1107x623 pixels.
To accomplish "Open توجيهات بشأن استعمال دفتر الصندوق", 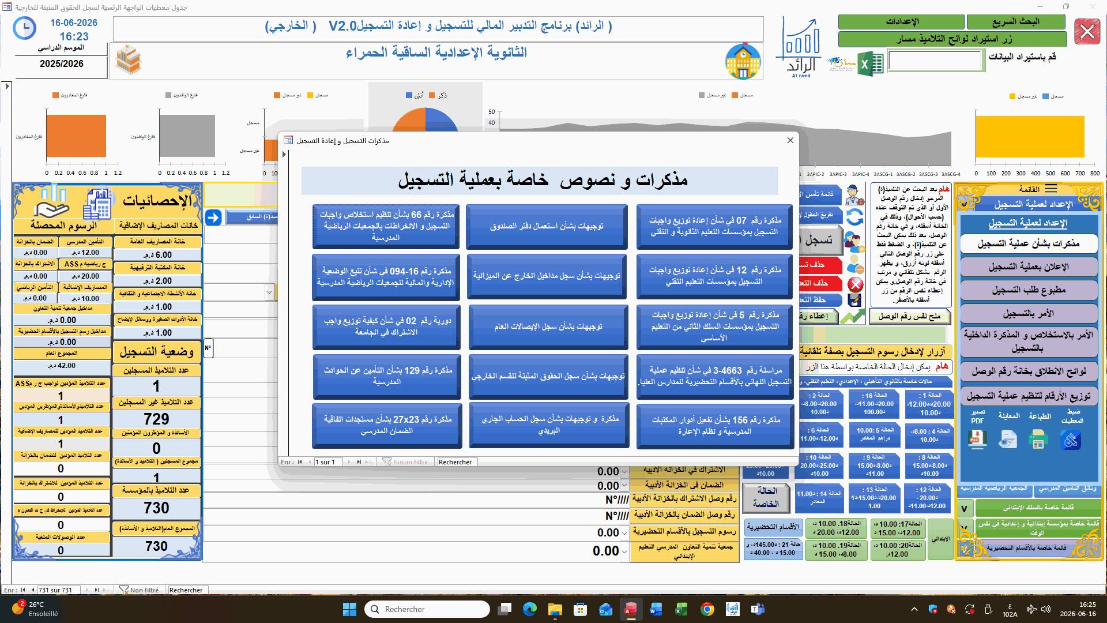I will (x=547, y=226).
